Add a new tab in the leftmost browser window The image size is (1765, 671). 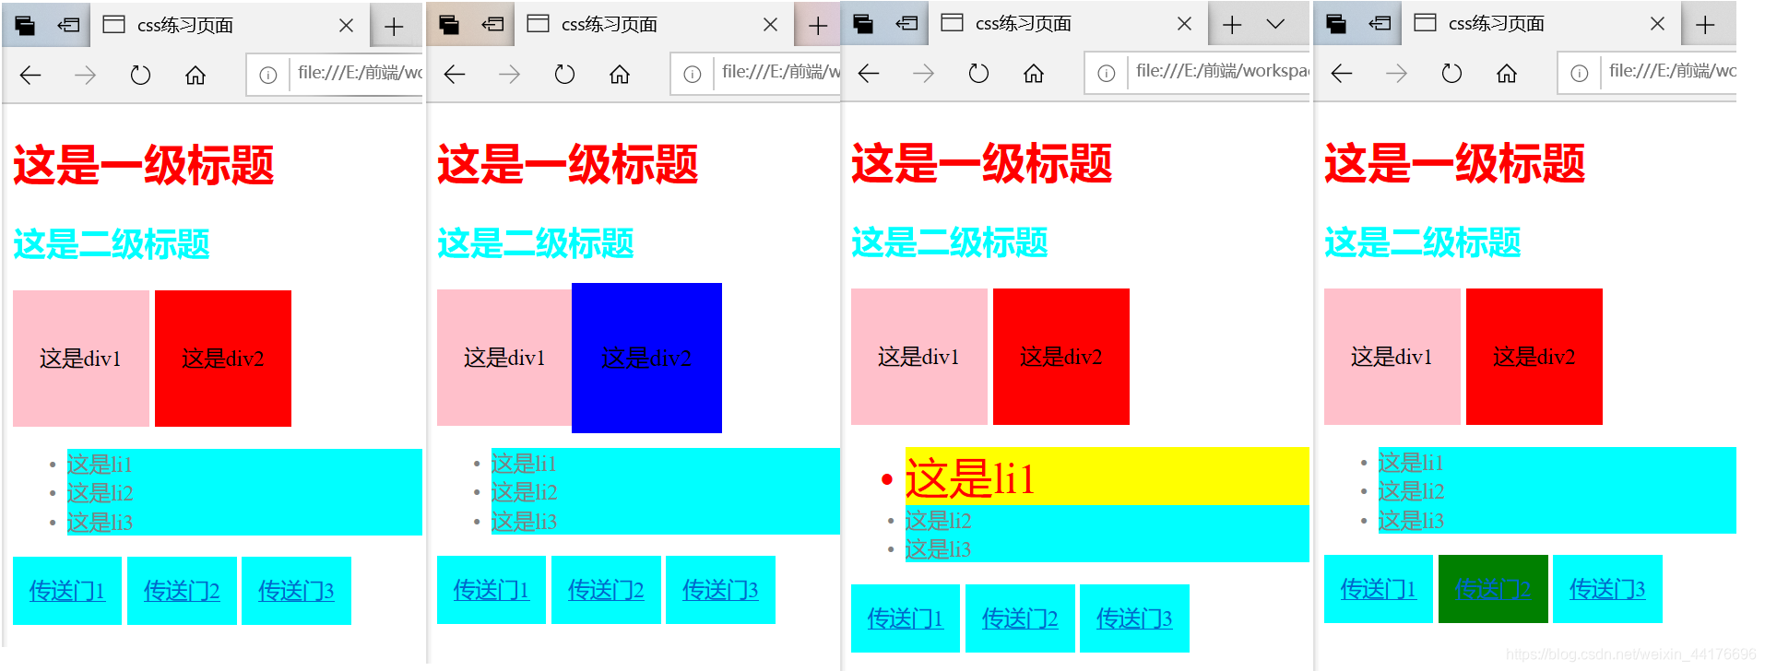pos(394,26)
